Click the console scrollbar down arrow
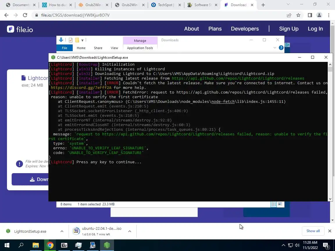Image resolution: width=335 pixels, height=251 pixels. (x=330, y=199)
